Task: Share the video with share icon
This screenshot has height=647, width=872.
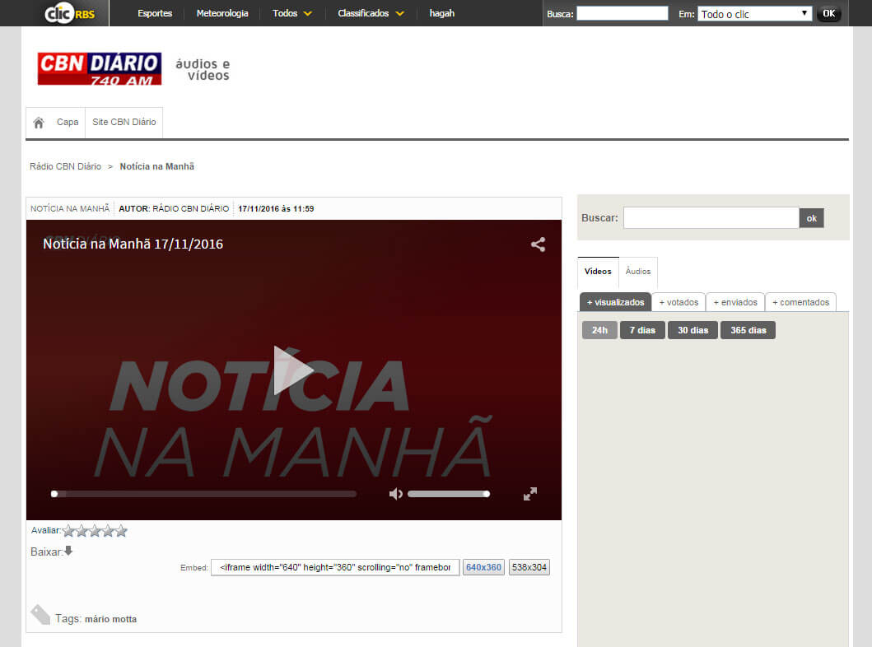Action: coord(538,244)
